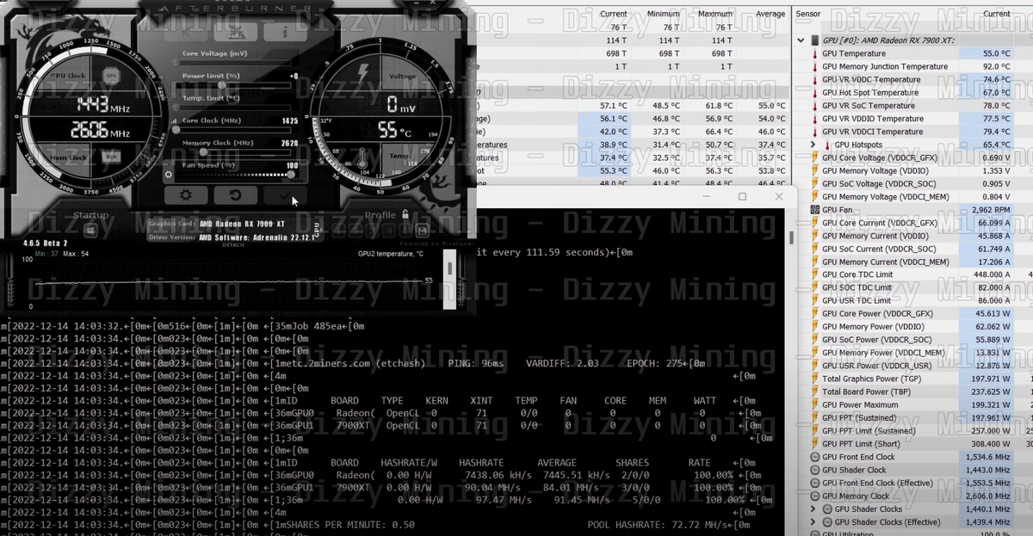Image resolution: width=1033 pixels, height=536 pixels.
Task: Click the thermometer icon in temperature gauge
Action: point(362,158)
